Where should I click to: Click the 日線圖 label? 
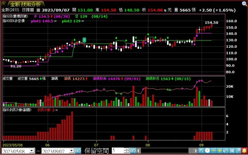pyautogui.click(x=28, y=10)
